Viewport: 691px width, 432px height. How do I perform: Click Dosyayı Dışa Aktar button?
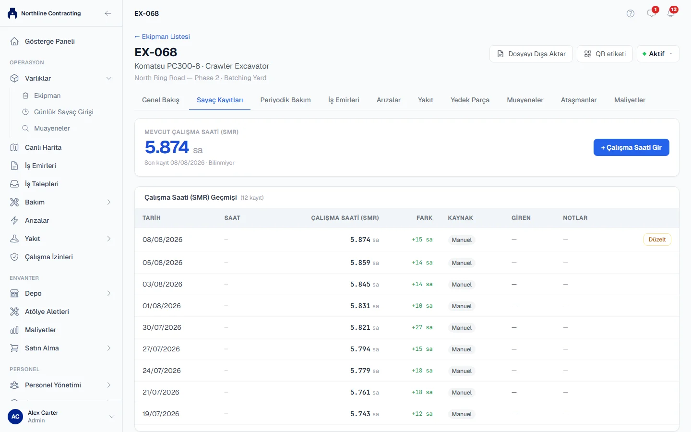coord(532,54)
